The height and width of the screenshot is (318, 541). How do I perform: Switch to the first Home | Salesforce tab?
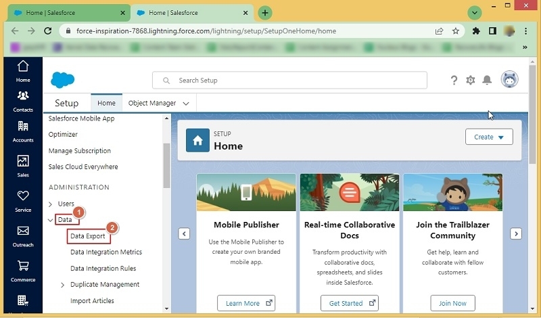[x=69, y=13]
